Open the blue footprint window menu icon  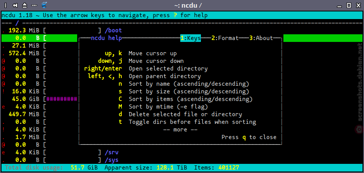click(x=44, y=5)
